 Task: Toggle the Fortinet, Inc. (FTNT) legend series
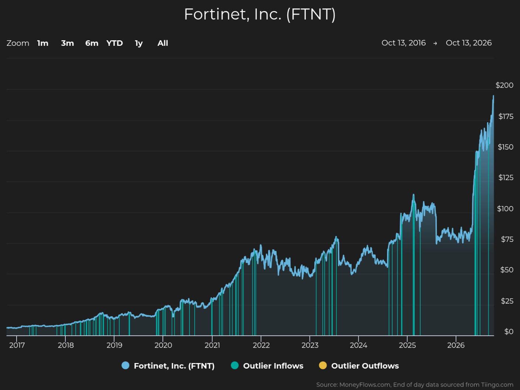point(168,366)
